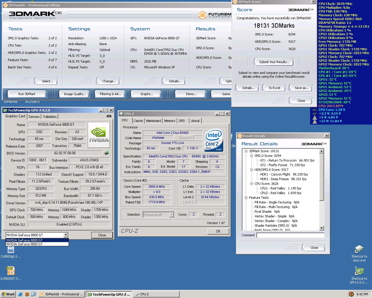Image resolution: width=372 pixels, height=298 pixels.
Task: Click the 3DMark06 logo in the Score window
Action: click(x=301, y=10)
